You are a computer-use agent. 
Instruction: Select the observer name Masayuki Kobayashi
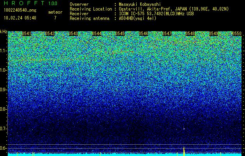click(x=140, y=4)
